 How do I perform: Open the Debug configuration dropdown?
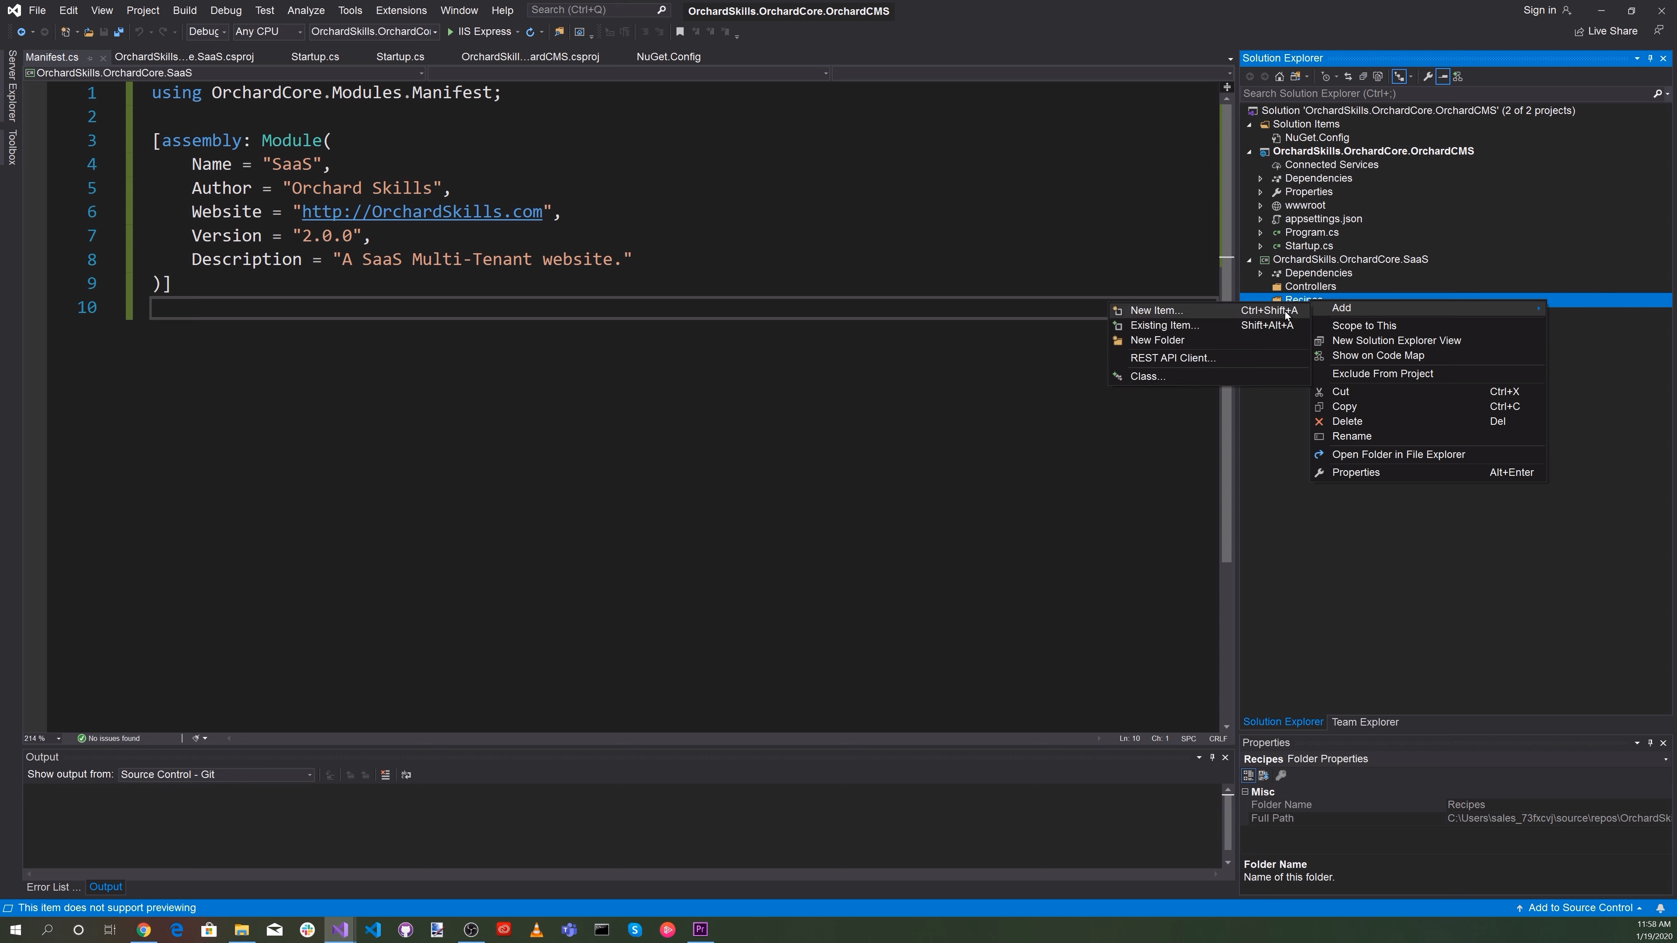point(207,32)
